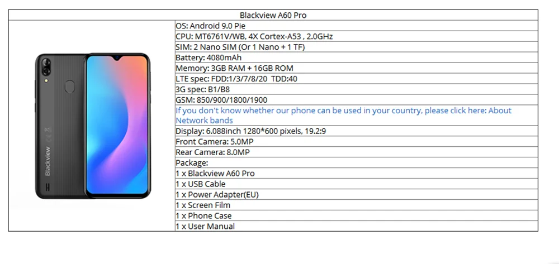Click the Memory: 3GB RAM + 16GB ROM row
Viewport: 559px width, 264px height.
[x=357, y=68]
